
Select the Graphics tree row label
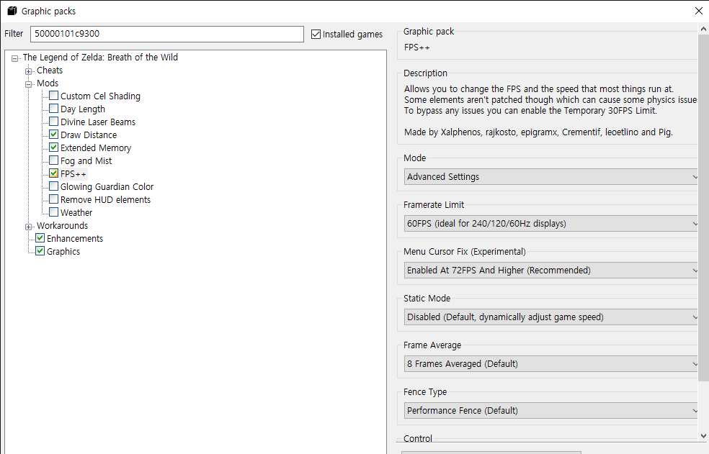tap(63, 252)
